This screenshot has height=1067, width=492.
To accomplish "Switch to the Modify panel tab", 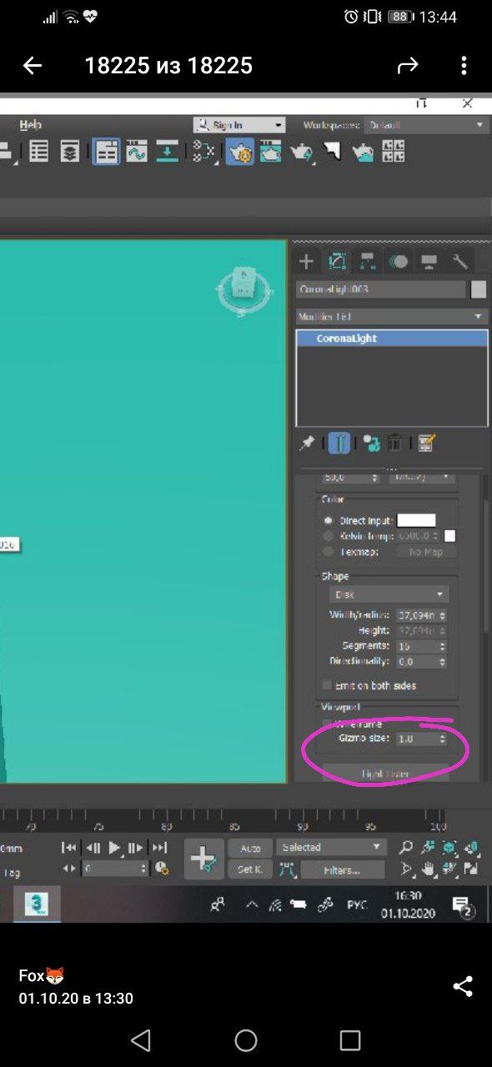I will [337, 262].
